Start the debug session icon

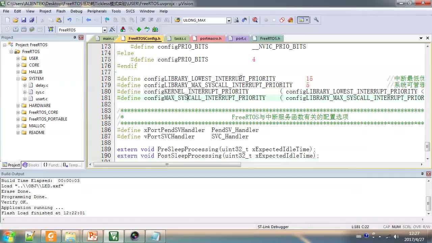pos(255,20)
